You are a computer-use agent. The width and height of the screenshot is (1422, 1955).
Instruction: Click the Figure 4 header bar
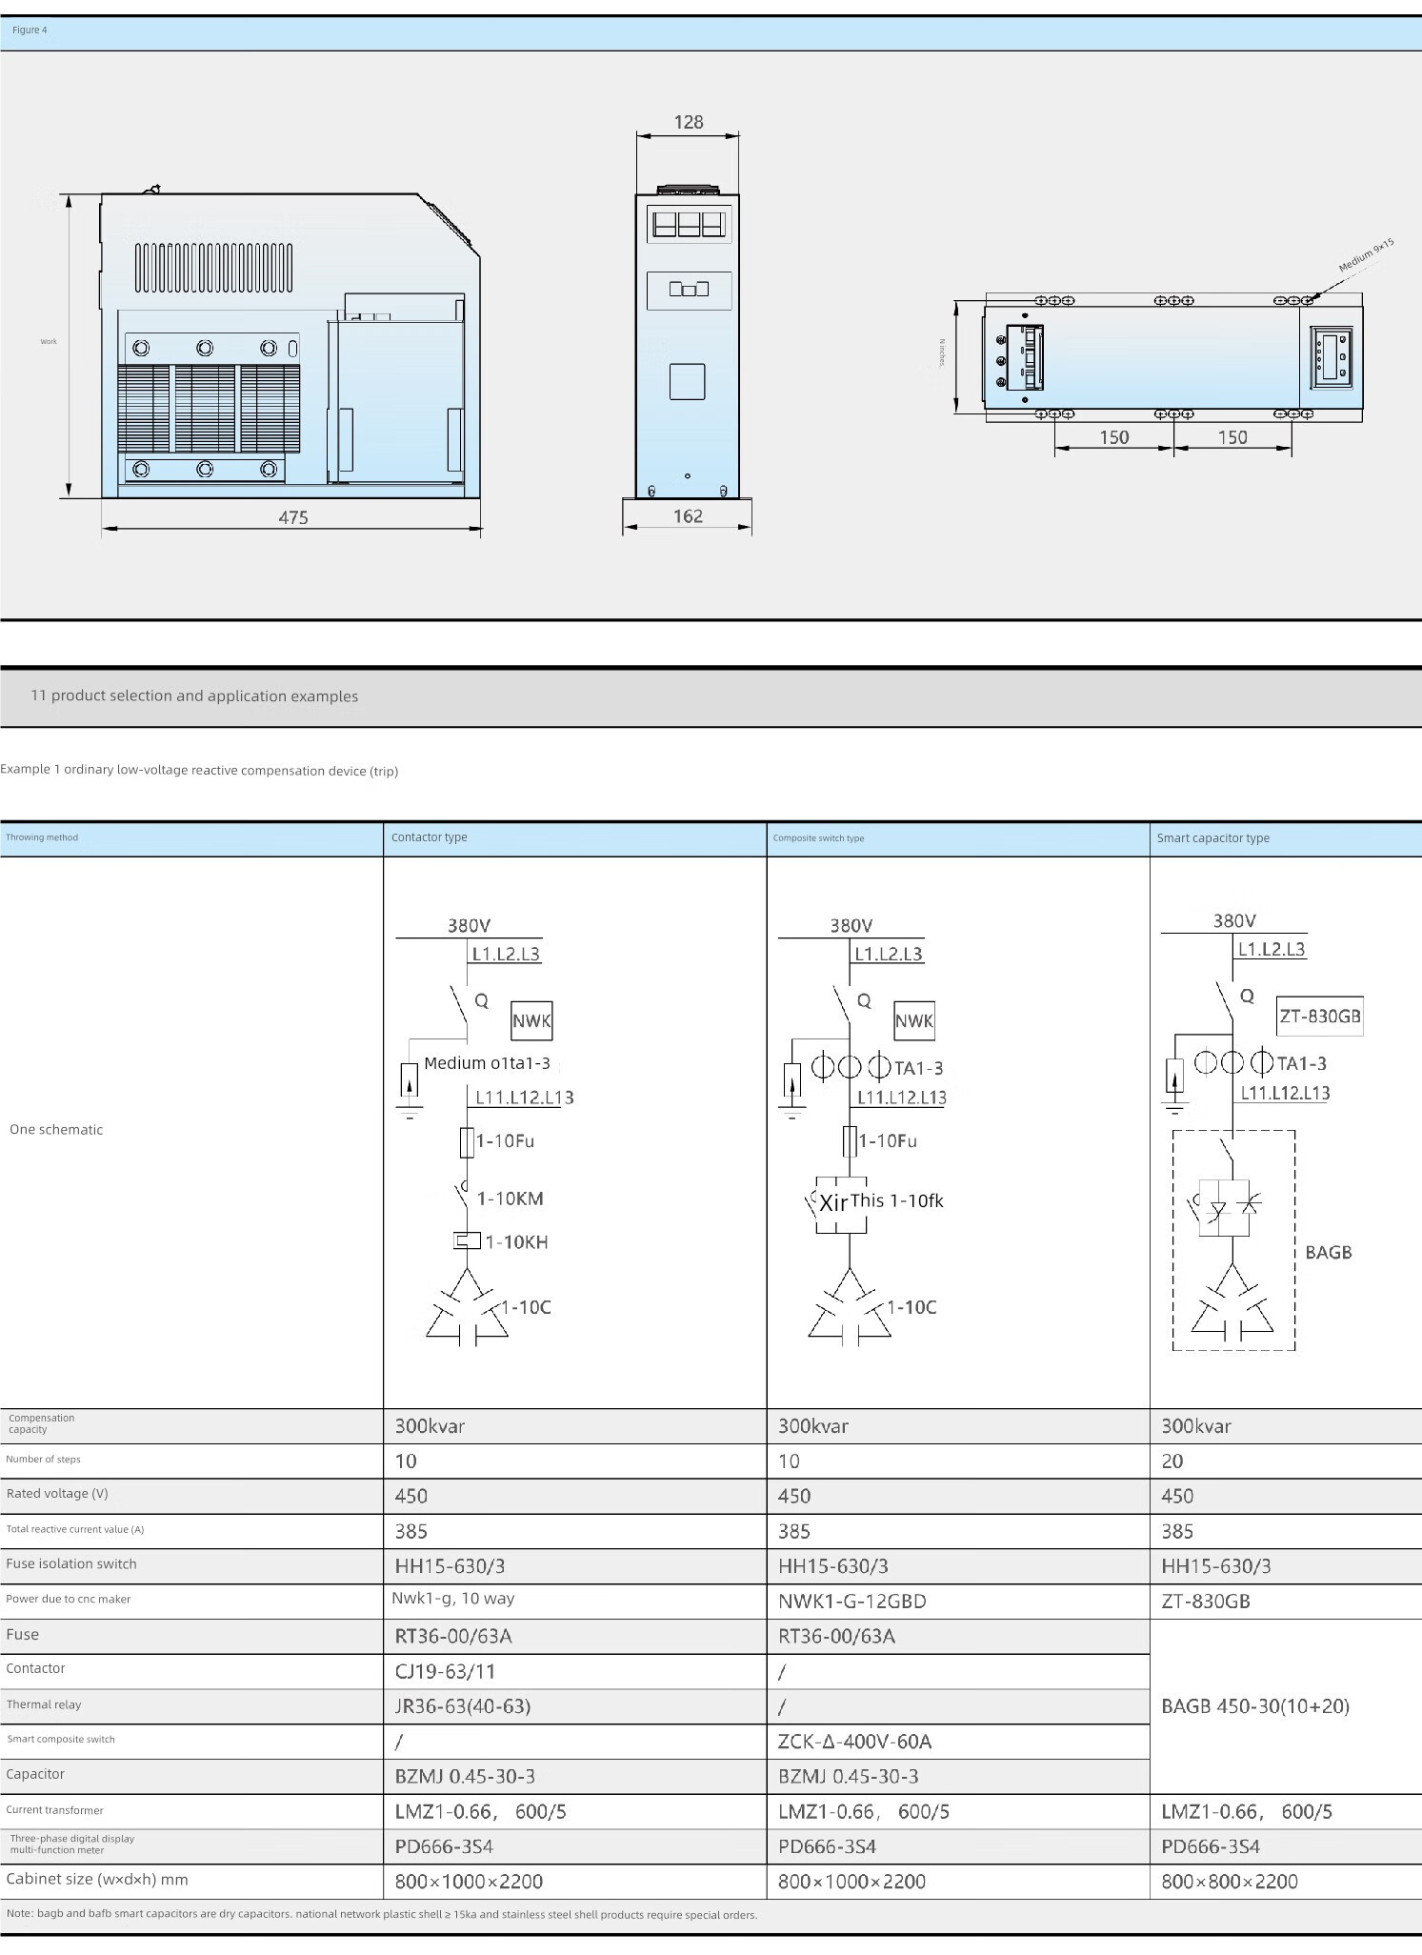pos(711,30)
